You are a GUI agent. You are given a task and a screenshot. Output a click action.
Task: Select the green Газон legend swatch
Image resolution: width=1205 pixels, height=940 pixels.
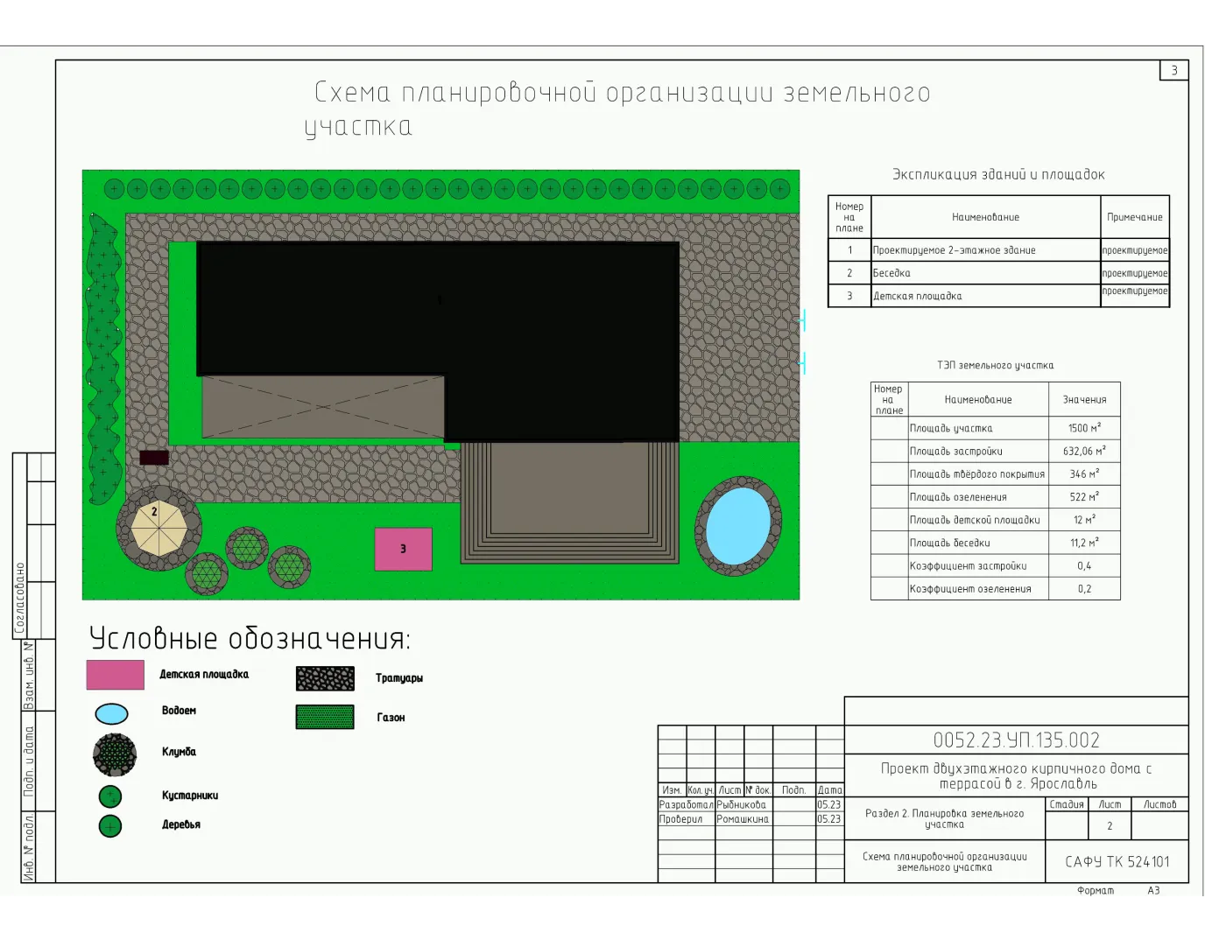pos(325,717)
